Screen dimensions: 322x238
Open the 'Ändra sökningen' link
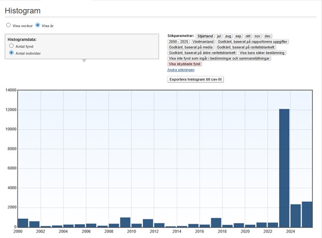[x=181, y=70]
